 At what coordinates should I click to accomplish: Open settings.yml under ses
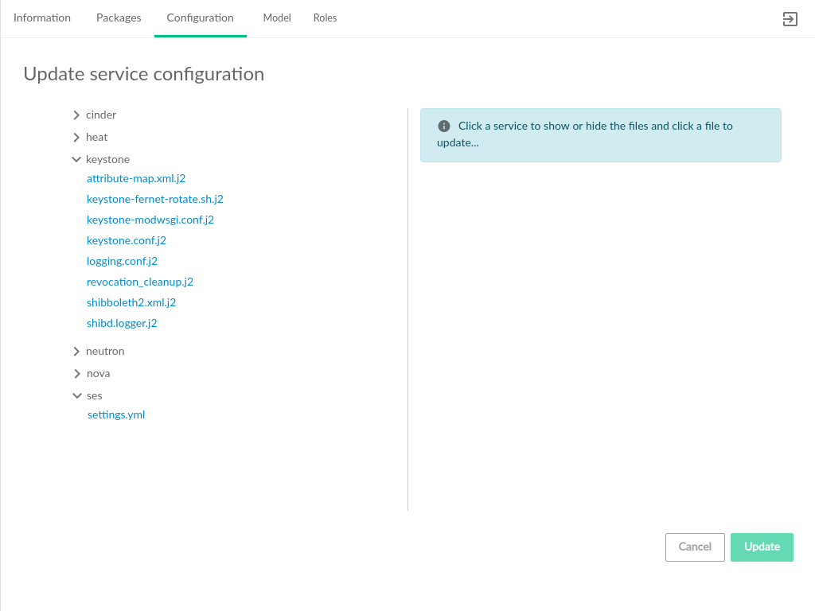click(x=116, y=414)
